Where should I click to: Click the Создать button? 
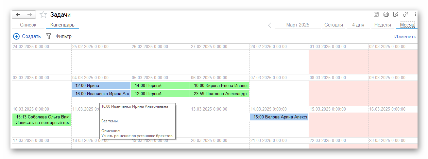point(31,36)
